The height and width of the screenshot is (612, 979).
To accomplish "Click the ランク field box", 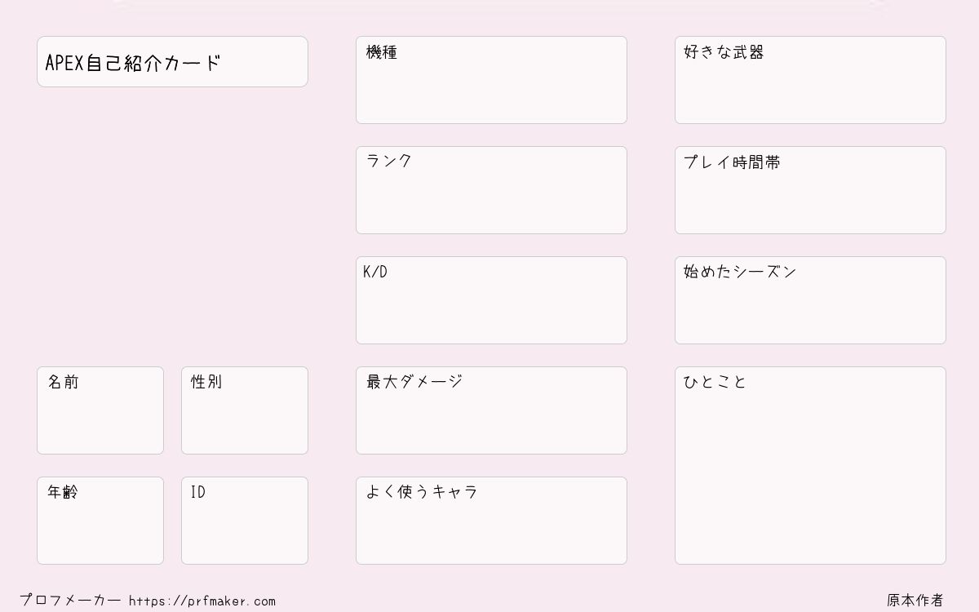I will pos(491,190).
